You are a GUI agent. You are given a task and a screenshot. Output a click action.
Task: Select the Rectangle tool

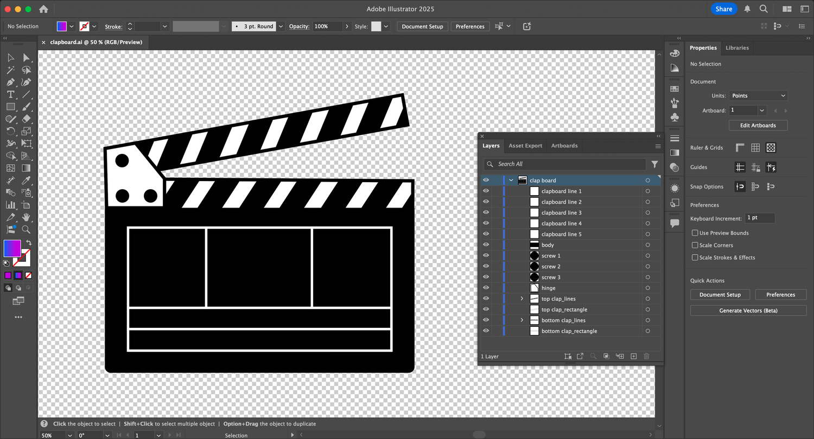tap(10, 107)
